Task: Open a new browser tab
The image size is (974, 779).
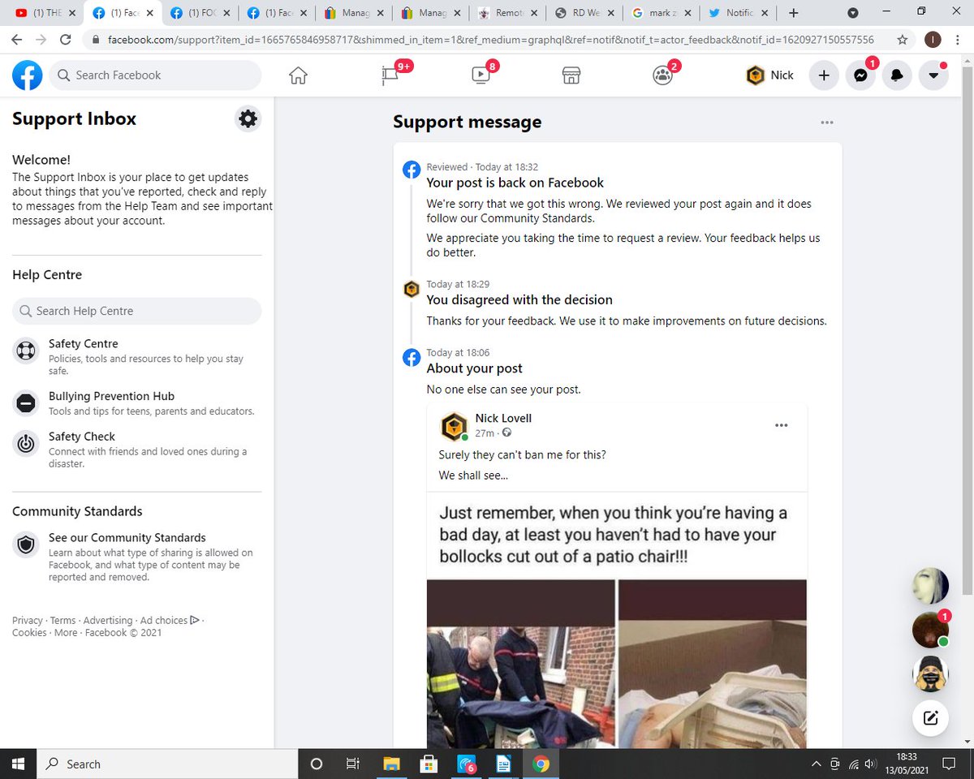Action: pyautogui.click(x=794, y=13)
